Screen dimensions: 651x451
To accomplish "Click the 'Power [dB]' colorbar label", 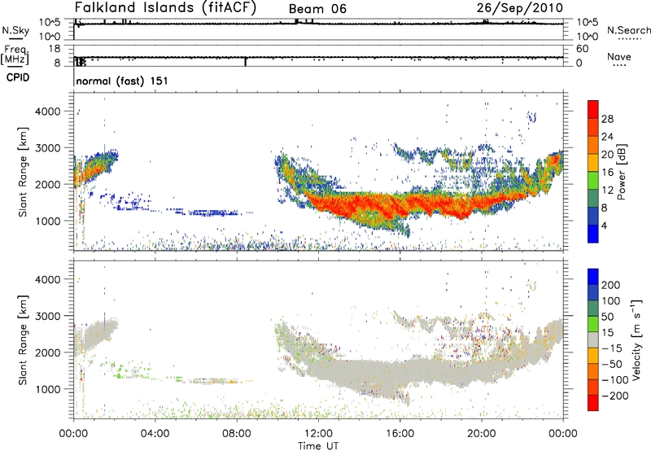I will (x=622, y=172).
